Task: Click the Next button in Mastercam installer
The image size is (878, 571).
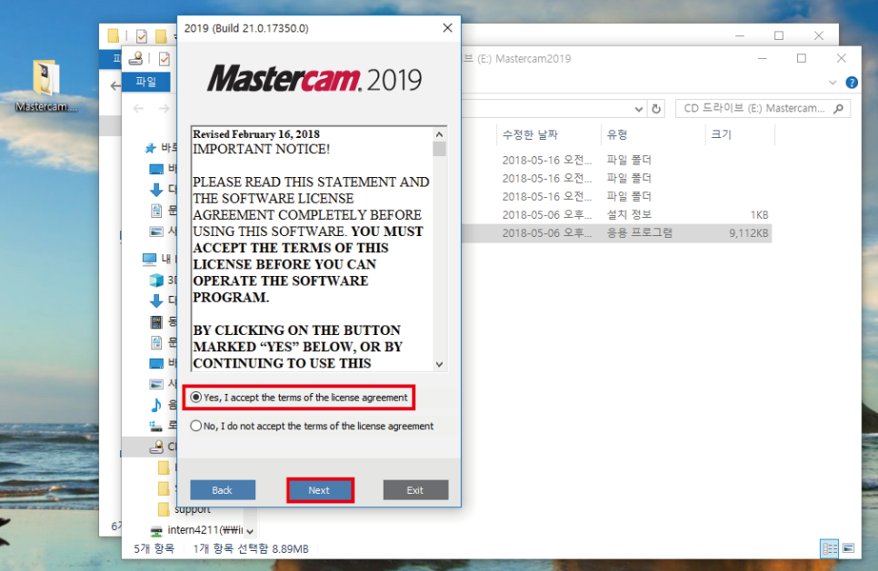Action: (x=320, y=490)
